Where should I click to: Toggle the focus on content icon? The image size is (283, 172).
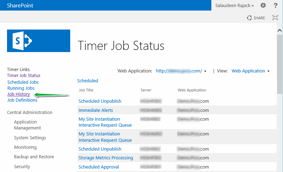coord(275,18)
